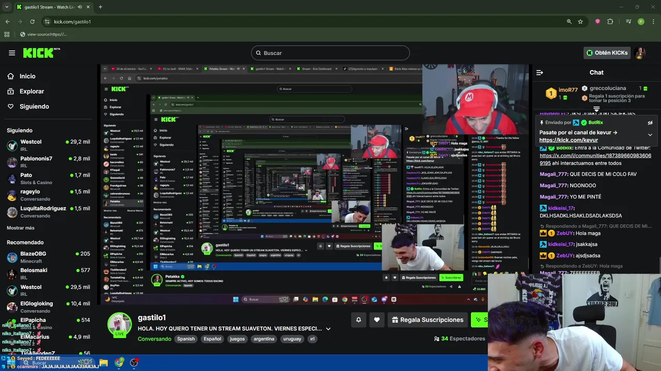The image size is (661, 371).
Task: Open the bookmarks bar apps grid
Action: click(7, 34)
